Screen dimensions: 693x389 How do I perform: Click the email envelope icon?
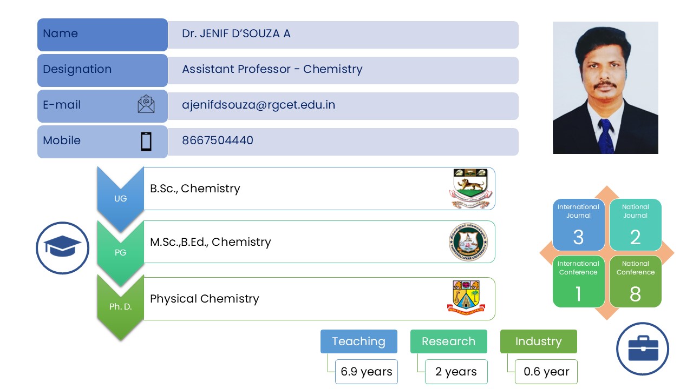tap(146, 104)
